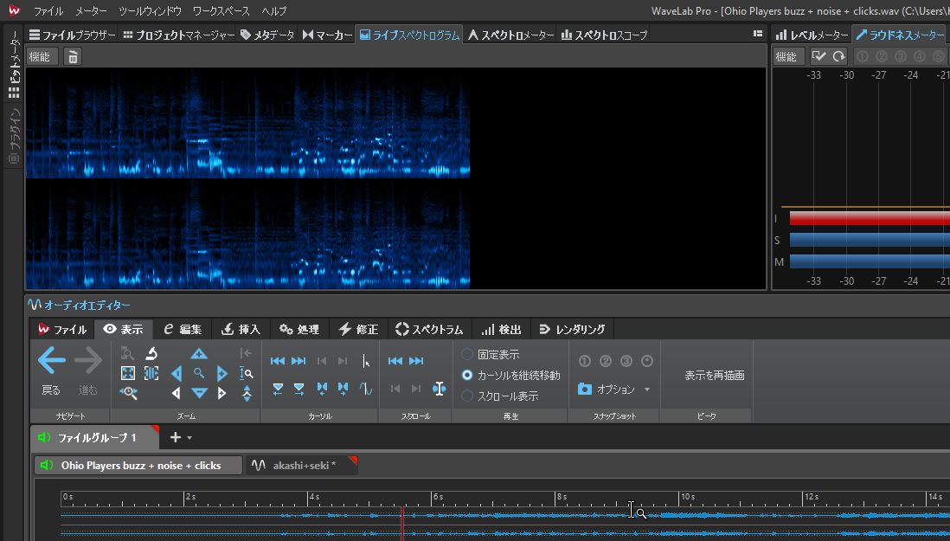Open the ヘルプ menu
Viewport: 950px width, 541px height.
pyautogui.click(x=274, y=11)
